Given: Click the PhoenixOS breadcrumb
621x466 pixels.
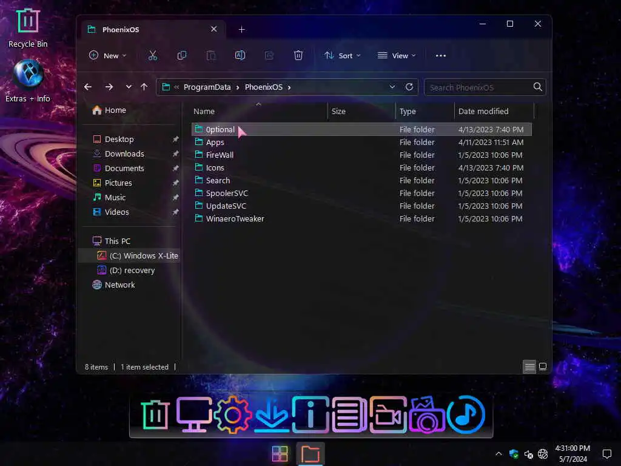Looking at the screenshot, I should pyautogui.click(x=264, y=87).
